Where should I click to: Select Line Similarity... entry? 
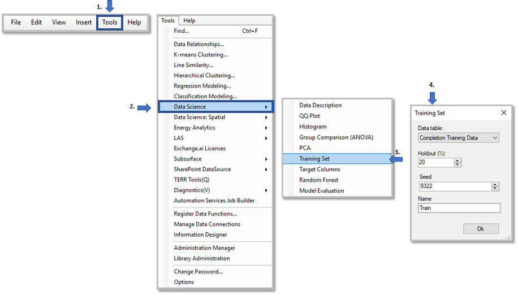(215, 65)
